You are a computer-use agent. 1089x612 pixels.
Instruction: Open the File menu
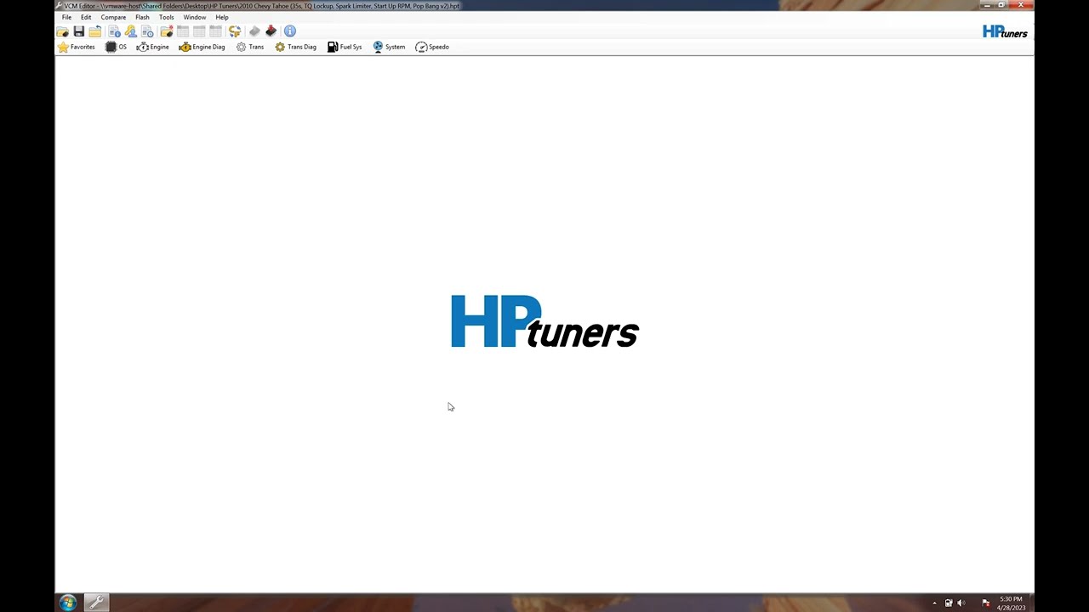click(x=66, y=17)
